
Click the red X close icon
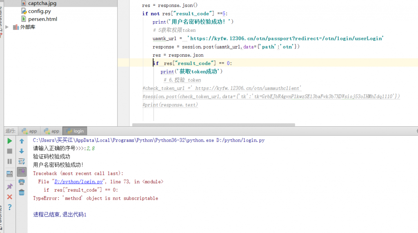(x=9, y=197)
